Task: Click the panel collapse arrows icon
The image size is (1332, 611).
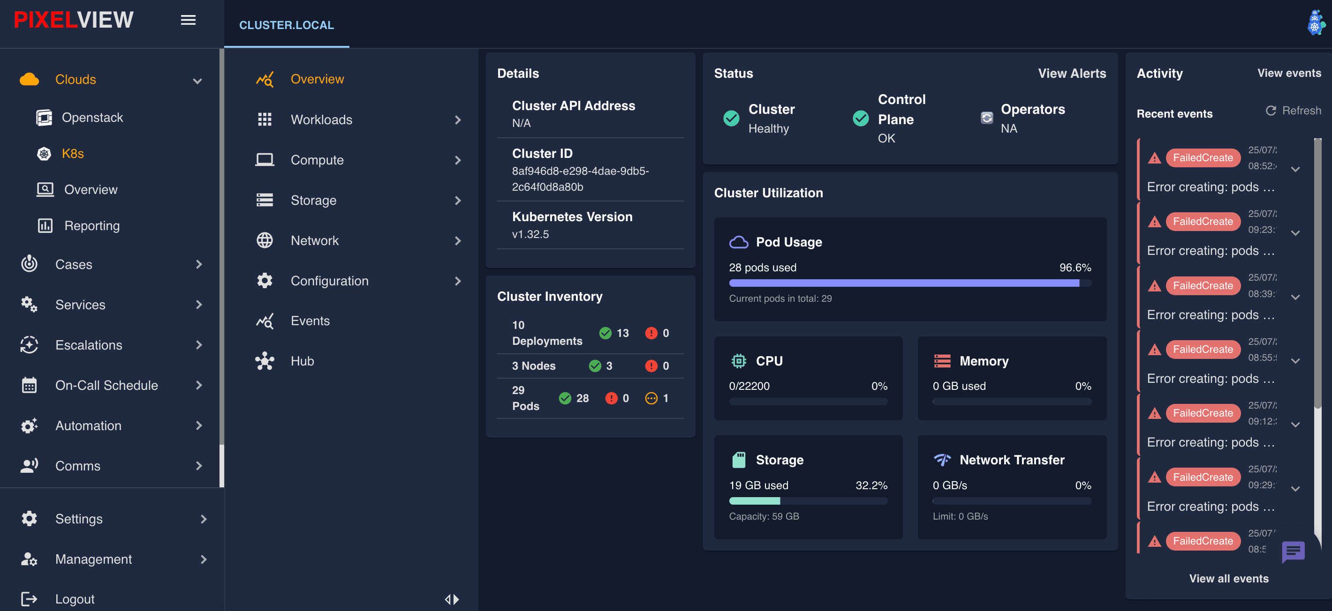Action: tap(451, 599)
